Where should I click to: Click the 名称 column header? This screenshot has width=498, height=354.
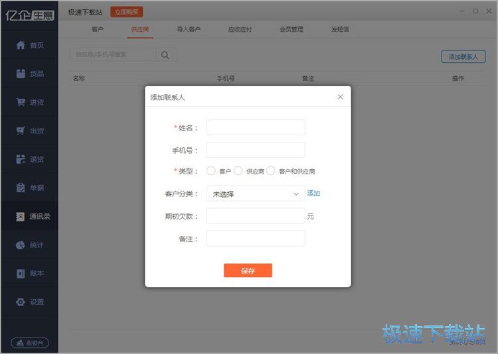(x=79, y=78)
